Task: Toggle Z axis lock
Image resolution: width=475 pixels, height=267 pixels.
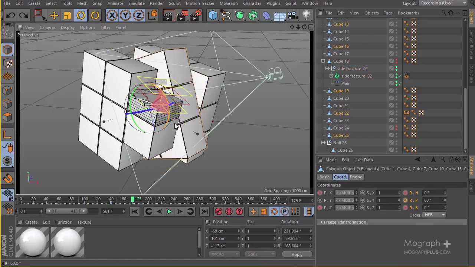Action: click(138, 15)
